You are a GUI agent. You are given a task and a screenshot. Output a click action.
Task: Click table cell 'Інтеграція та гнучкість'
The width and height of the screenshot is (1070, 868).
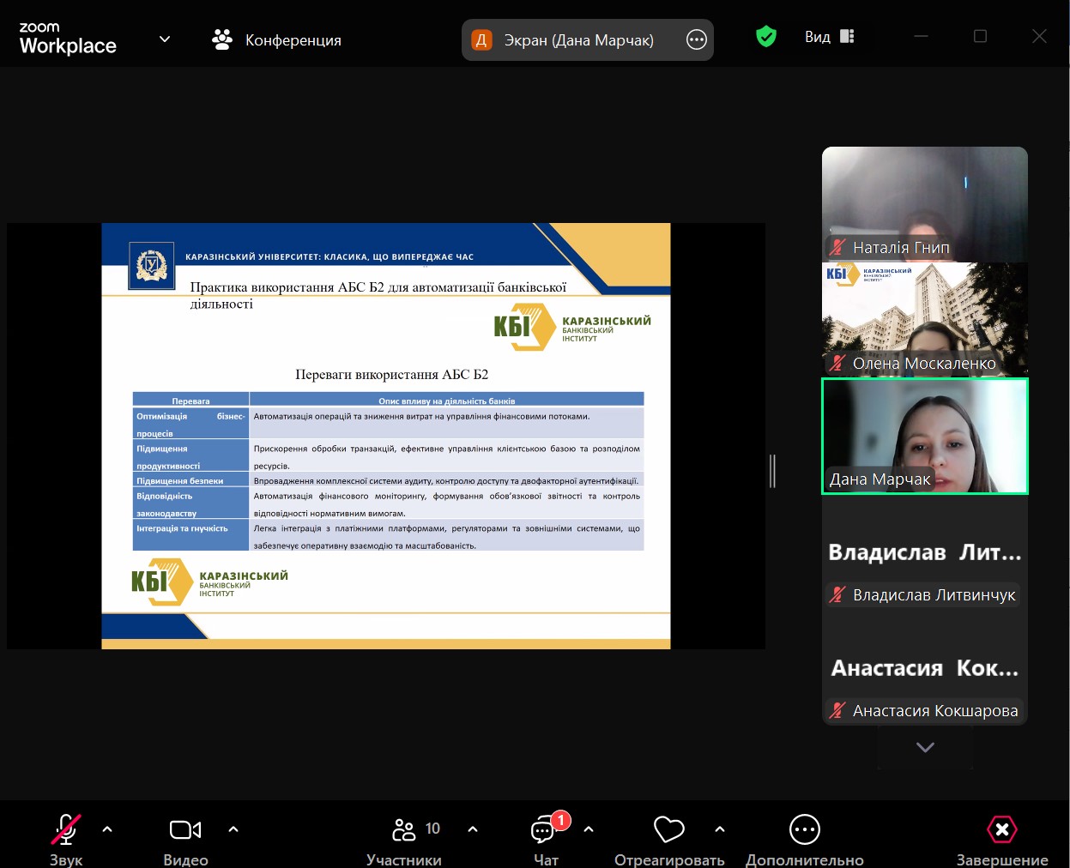[x=190, y=537]
